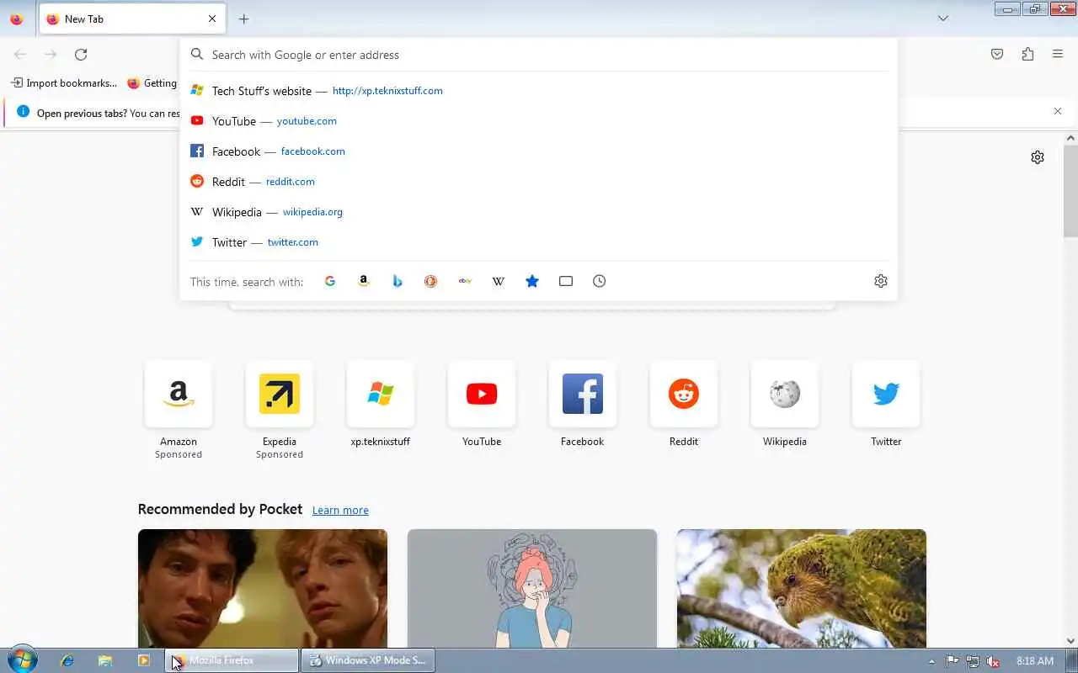This screenshot has width=1078, height=673.
Task: Click the network tray icon
Action: 973,661
